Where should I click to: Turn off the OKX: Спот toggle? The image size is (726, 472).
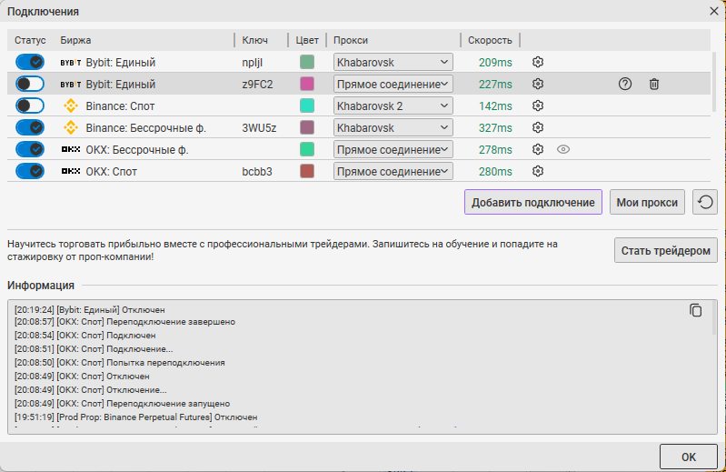coord(30,171)
